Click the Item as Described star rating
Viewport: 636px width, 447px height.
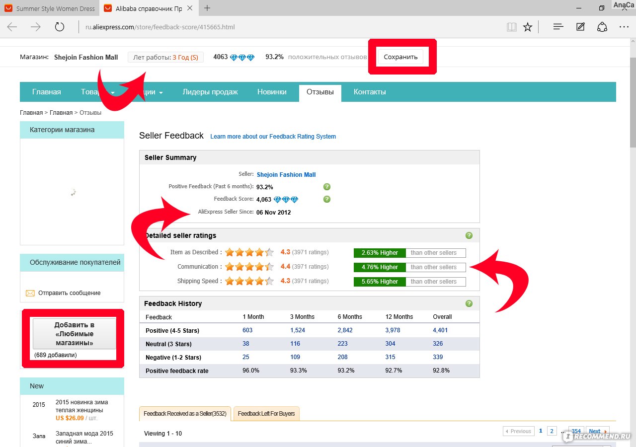point(249,252)
